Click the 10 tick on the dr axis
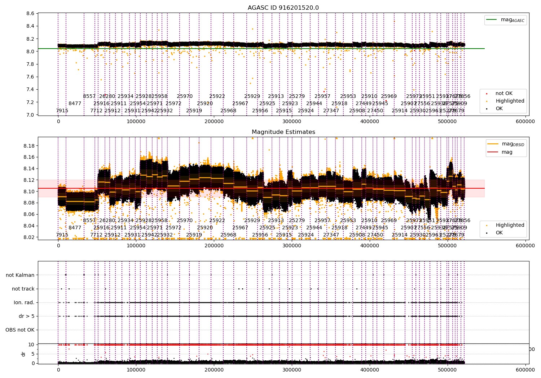Viewport: 541px width, 378px height. coord(31,345)
